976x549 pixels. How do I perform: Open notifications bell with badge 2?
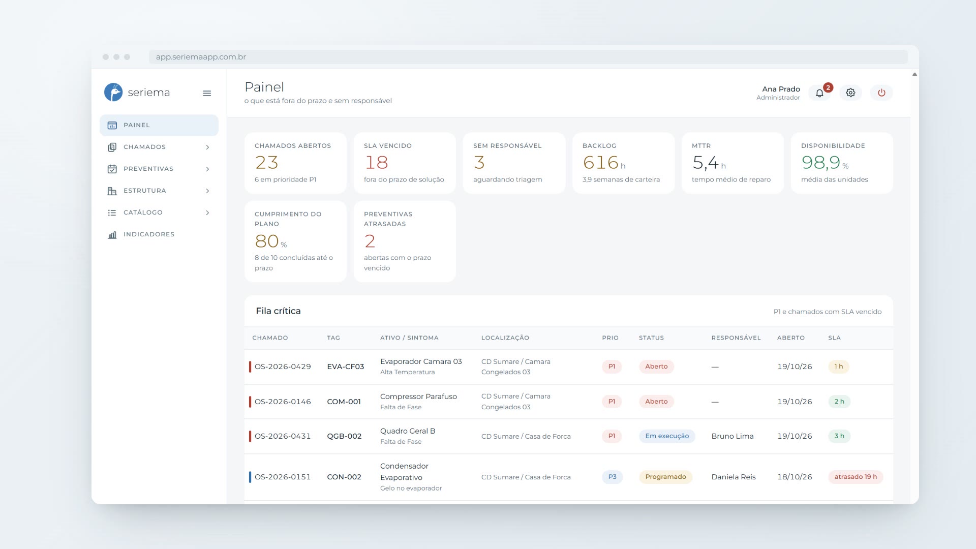pyautogui.click(x=819, y=93)
